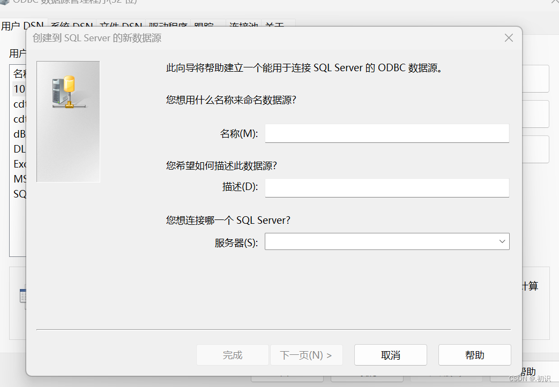Click the ODBC administrator title bar icon

[x=4, y=2]
